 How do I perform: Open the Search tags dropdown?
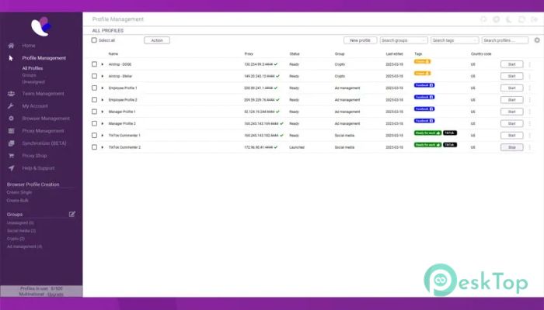(455, 40)
